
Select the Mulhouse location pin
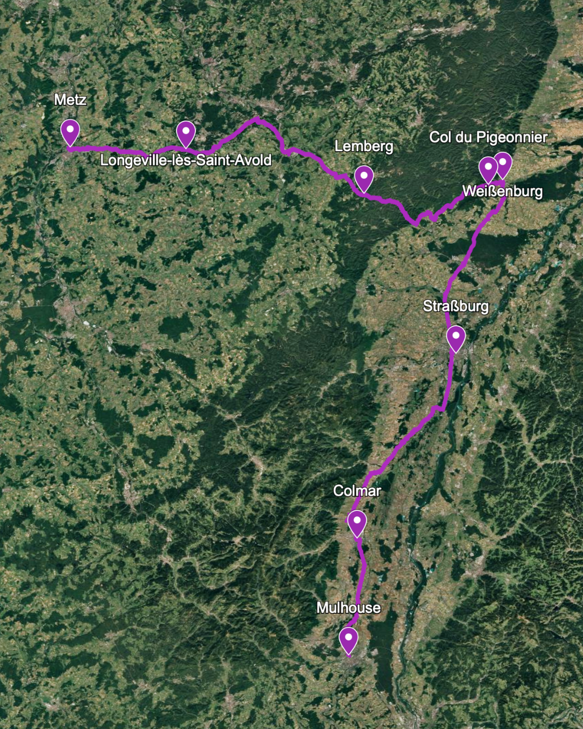(x=349, y=640)
